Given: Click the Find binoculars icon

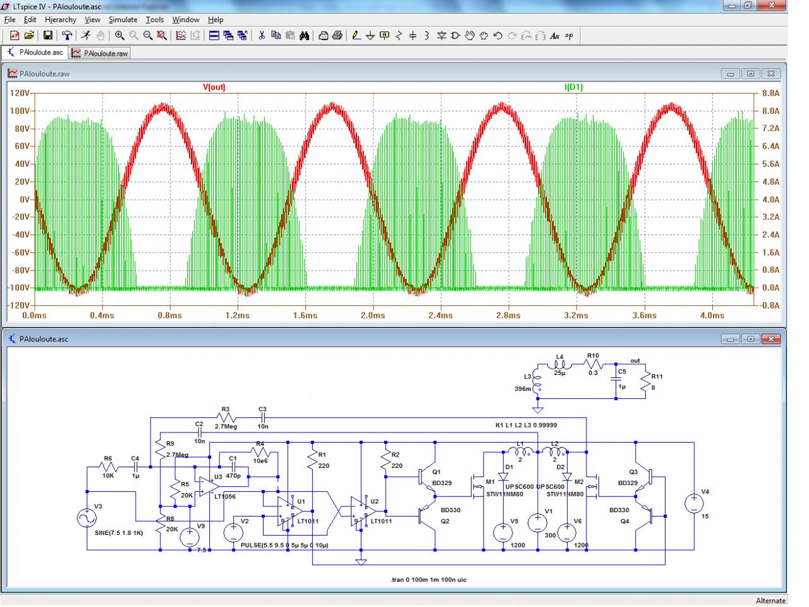Looking at the screenshot, I should [304, 36].
